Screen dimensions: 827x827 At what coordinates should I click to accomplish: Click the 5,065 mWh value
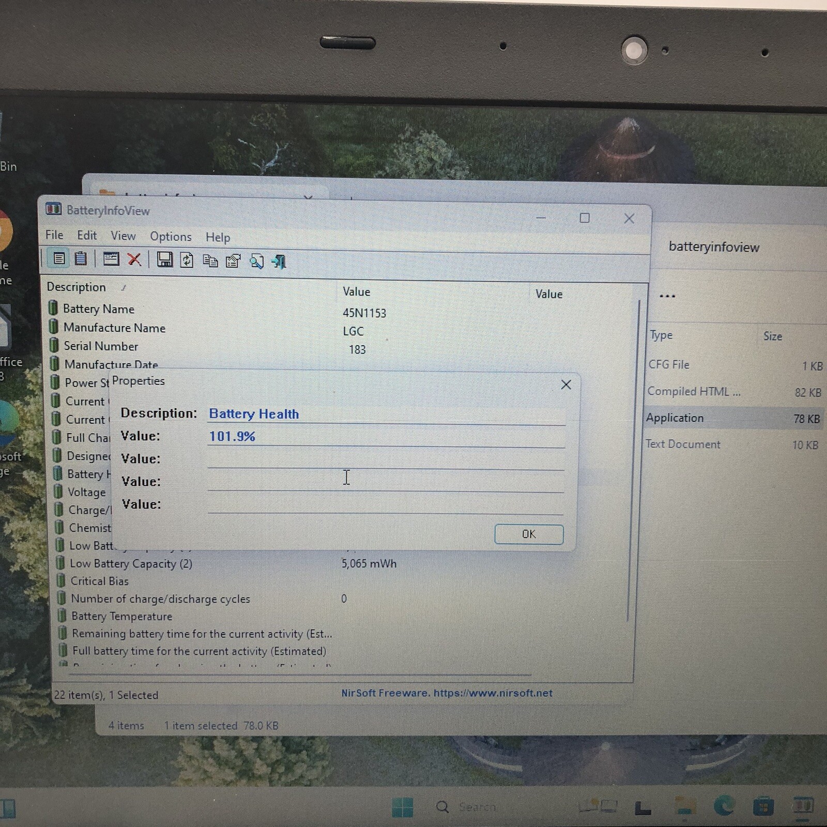coord(369,563)
